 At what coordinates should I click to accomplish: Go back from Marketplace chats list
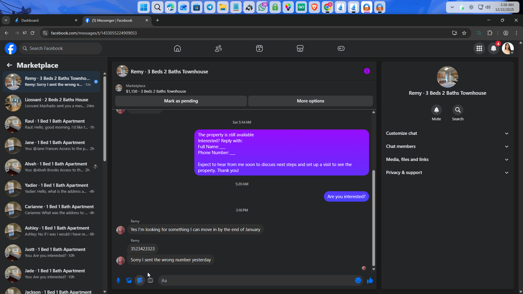tap(10, 65)
